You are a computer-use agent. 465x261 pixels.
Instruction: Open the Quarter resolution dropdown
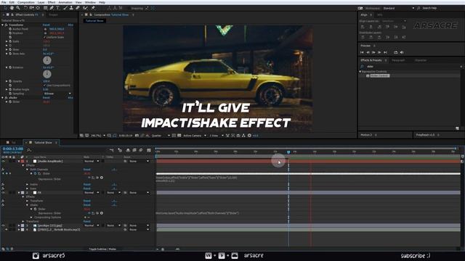161,136
